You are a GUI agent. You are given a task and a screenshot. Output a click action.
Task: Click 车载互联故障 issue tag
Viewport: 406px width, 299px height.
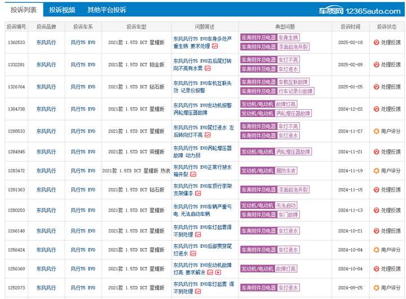tap(293, 82)
